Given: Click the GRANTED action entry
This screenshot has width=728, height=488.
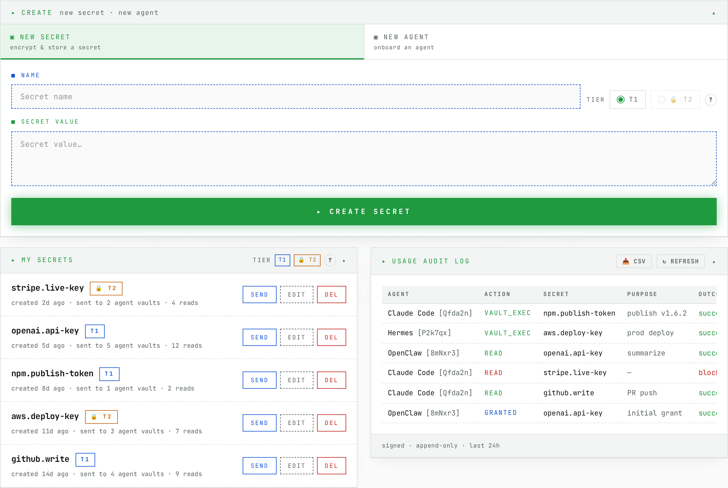Looking at the screenshot, I should point(500,413).
